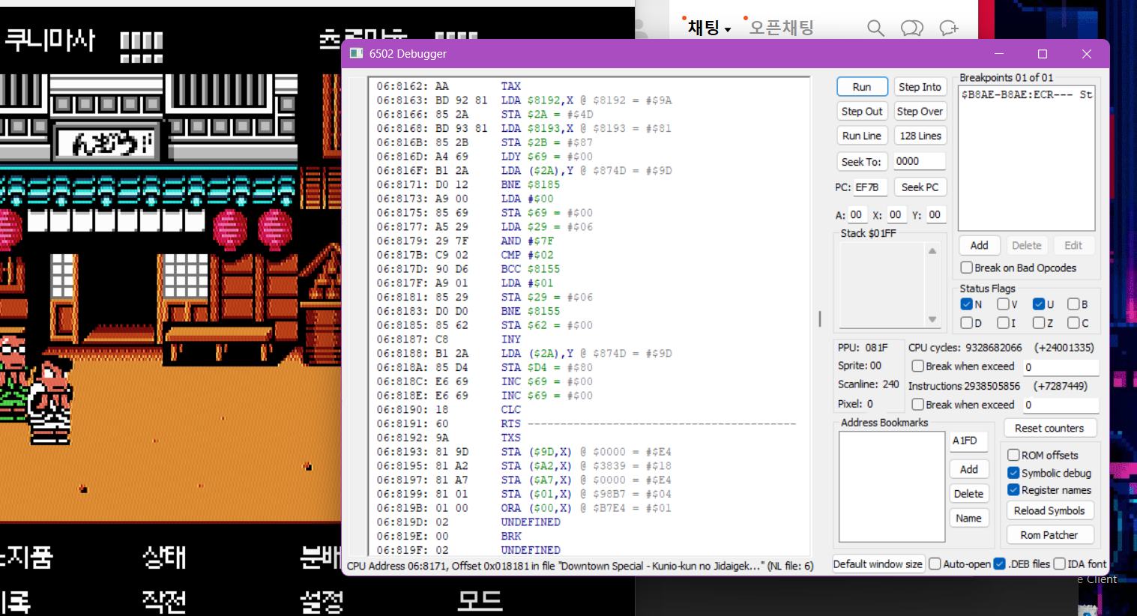Enable the IDA font option
1137x616 pixels.
[x=1059, y=564]
